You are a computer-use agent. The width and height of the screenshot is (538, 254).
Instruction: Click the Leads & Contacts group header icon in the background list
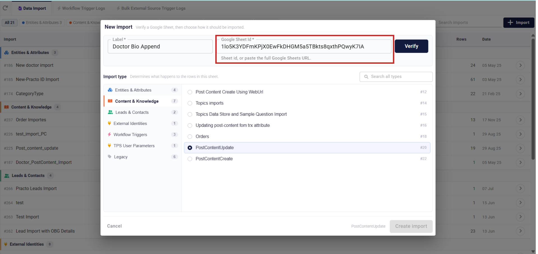click(x=7, y=175)
